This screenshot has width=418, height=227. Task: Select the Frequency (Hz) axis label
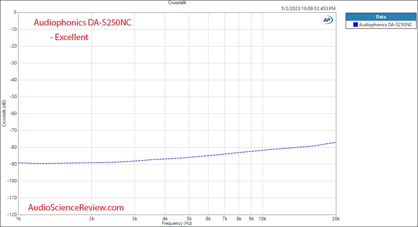coord(177,223)
